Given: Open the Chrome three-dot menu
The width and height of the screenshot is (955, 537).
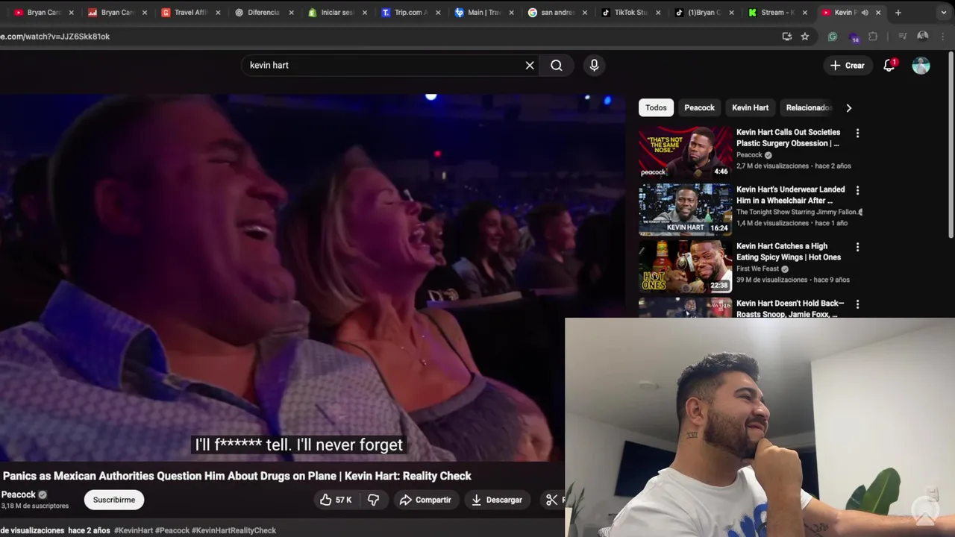Looking at the screenshot, I should coord(945,37).
